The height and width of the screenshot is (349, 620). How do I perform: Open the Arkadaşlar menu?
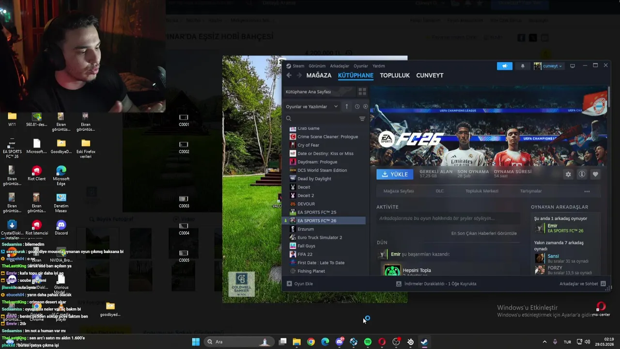340,66
